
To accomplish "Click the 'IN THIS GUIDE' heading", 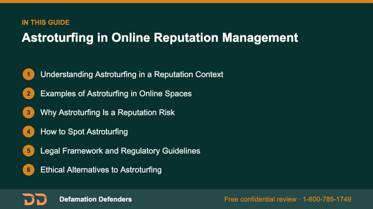I will click(x=46, y=22).
